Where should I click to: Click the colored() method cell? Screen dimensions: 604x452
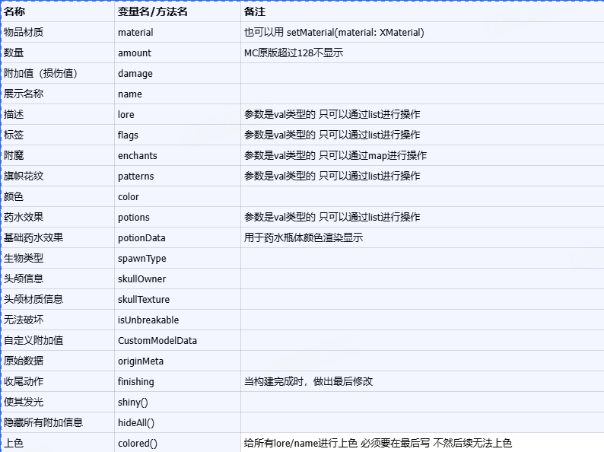(x=138, y=444)
